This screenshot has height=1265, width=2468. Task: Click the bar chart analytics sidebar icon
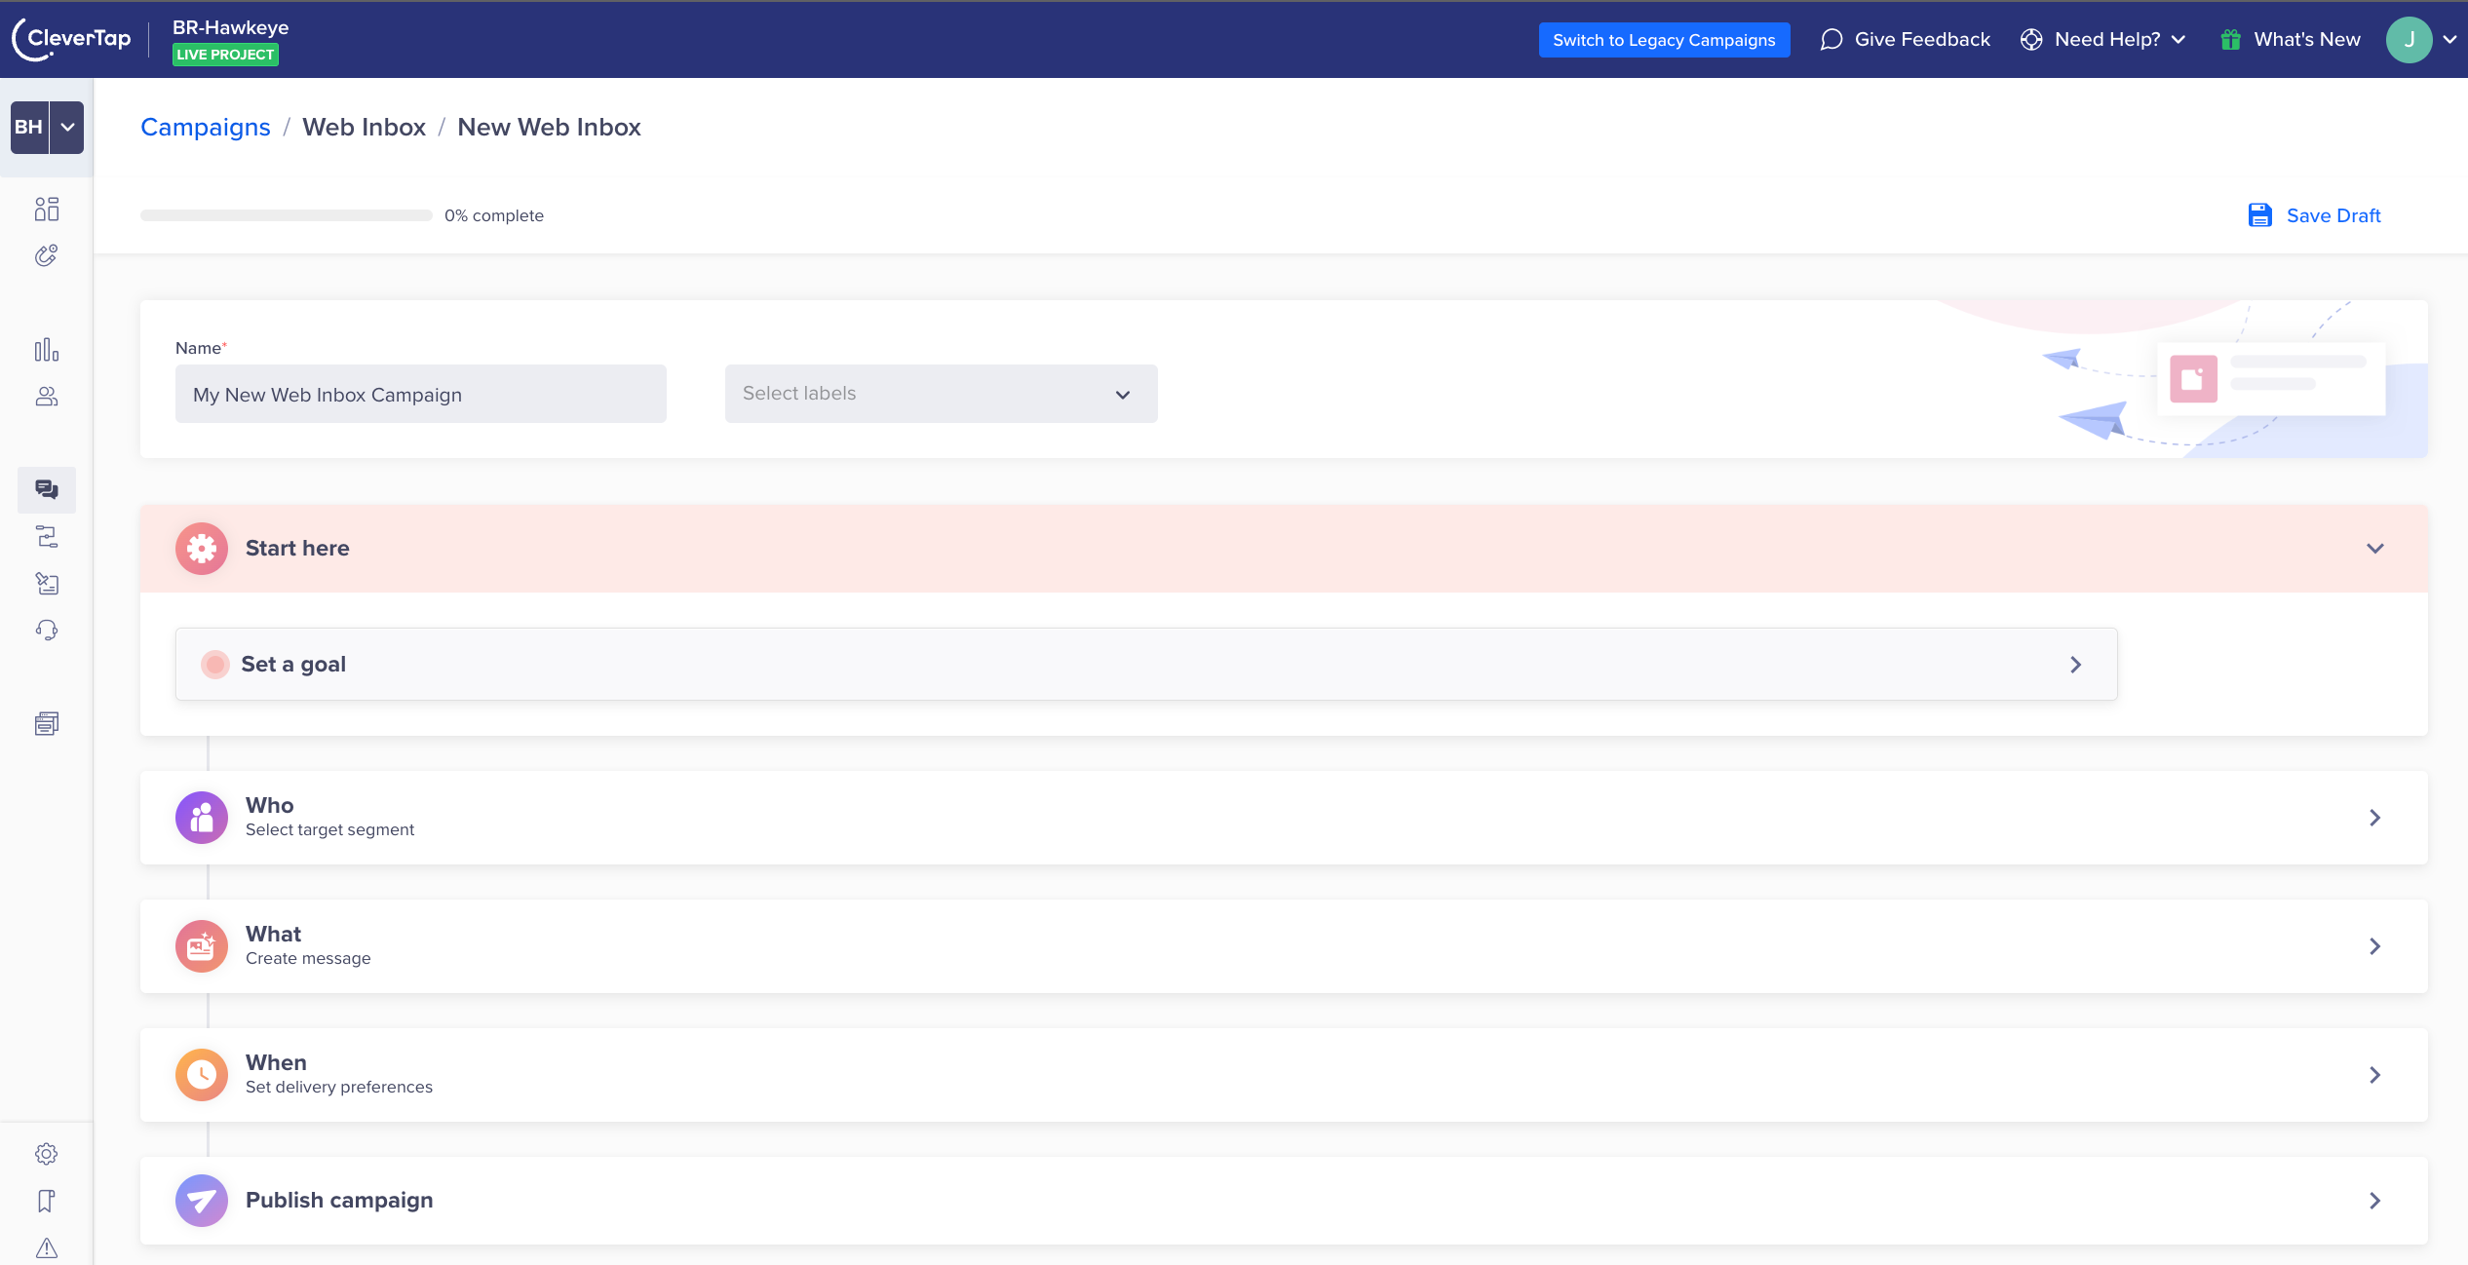click(x=46, y=350)
